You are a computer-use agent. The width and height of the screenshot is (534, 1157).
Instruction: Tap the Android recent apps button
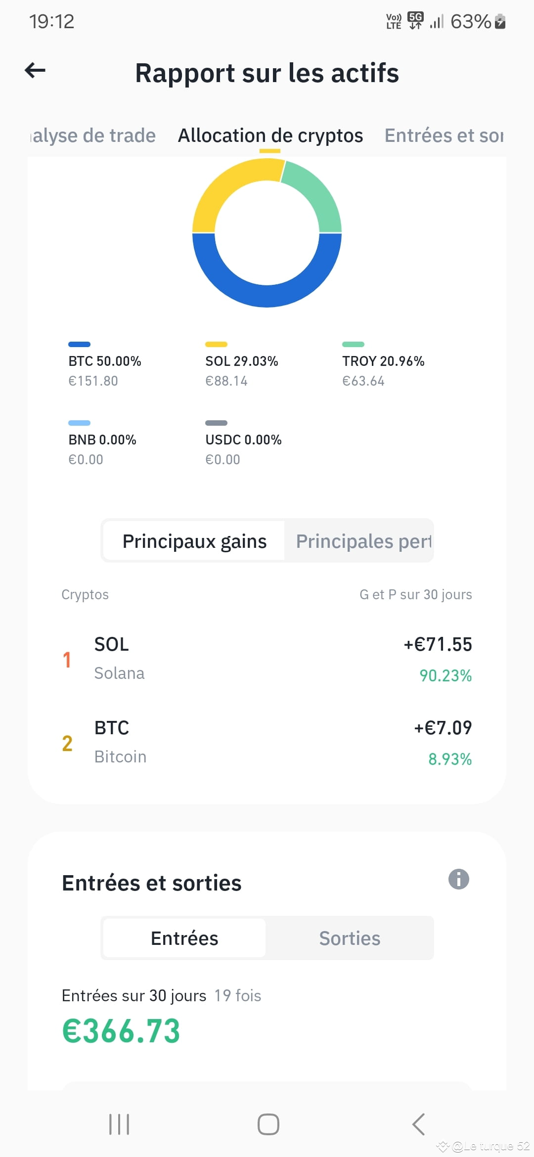coord(119,1124)
